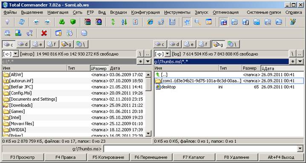Open right panel directory history arrow
The width and height of the screenshot is (306, 163).
[300, 61]
